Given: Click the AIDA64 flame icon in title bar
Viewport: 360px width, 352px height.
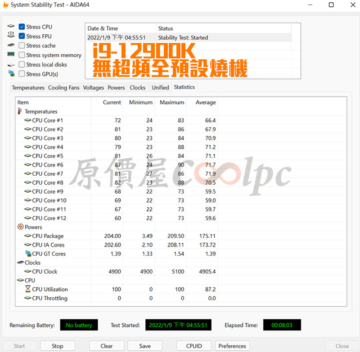Looking at the screenshot, I should pos(5,5).
